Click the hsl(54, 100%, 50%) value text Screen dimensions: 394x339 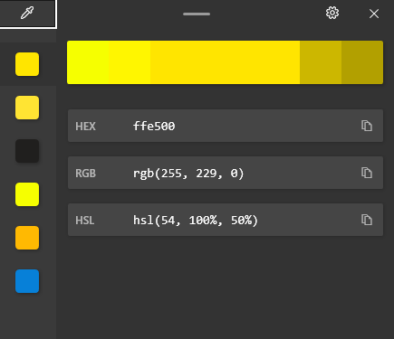[196, 221]
